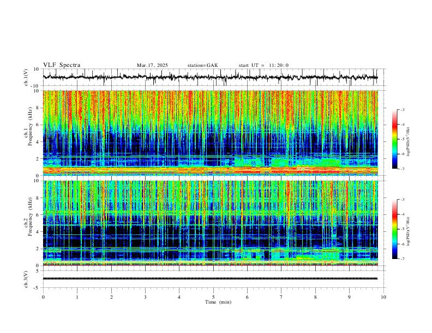432x333 pixels.
Task: Click the ch.1 colorbar '-7' tick value
Action: 402,169
